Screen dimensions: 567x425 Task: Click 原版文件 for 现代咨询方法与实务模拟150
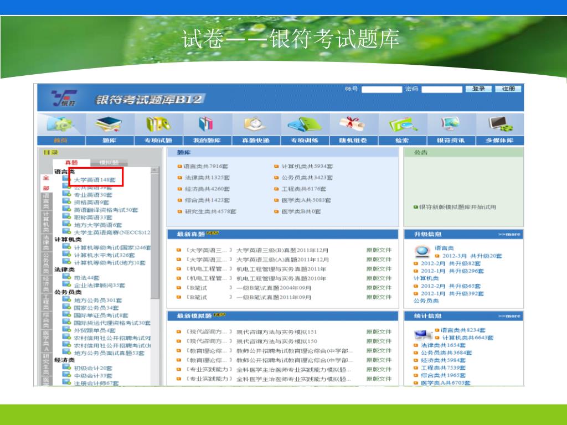coord(379,341)
